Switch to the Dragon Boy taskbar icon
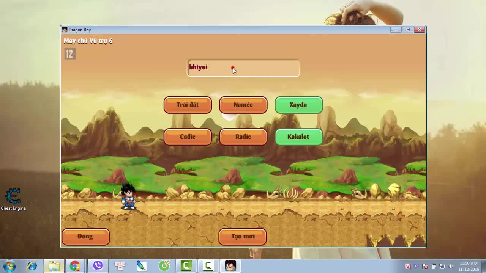 coord(230,266)
